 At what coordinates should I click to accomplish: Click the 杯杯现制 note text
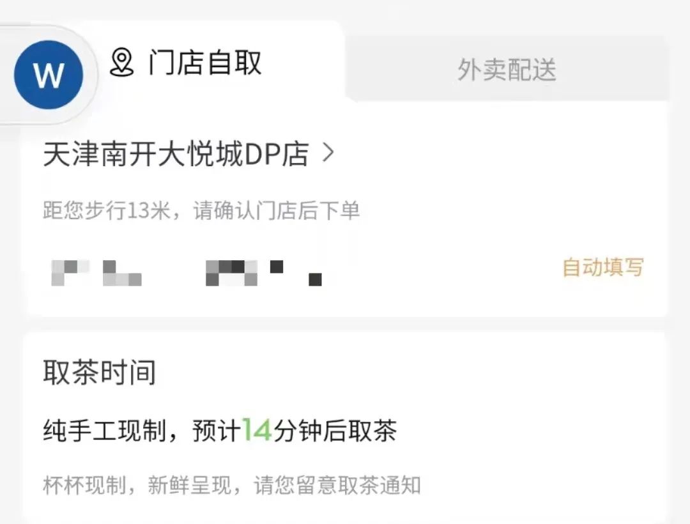[x=84, y=485]
